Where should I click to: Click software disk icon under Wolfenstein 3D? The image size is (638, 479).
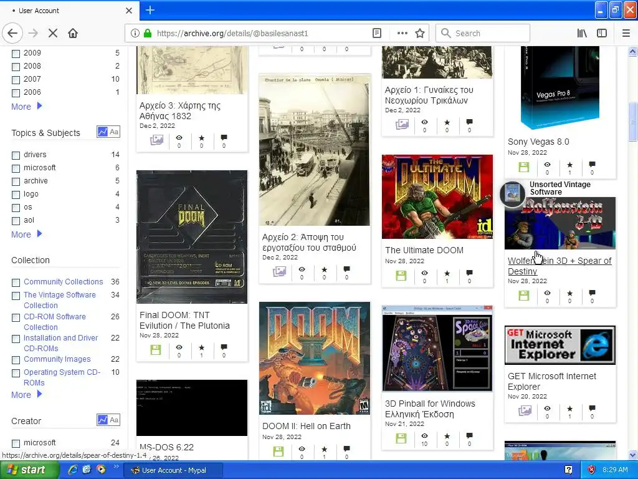(524, 296)
